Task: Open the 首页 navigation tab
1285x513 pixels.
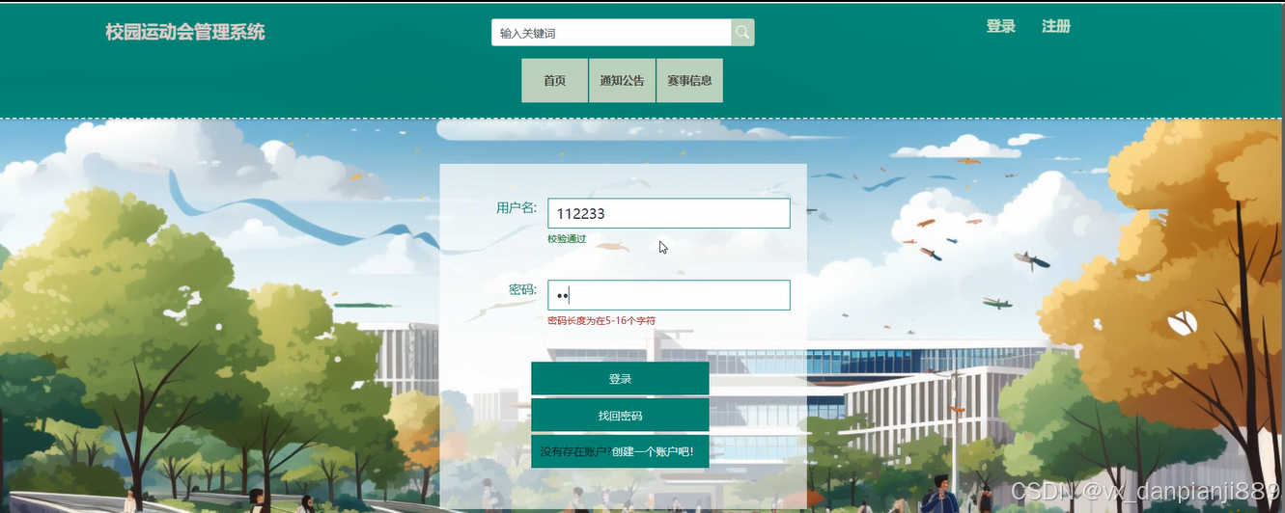Action: (x=555, y=81)
